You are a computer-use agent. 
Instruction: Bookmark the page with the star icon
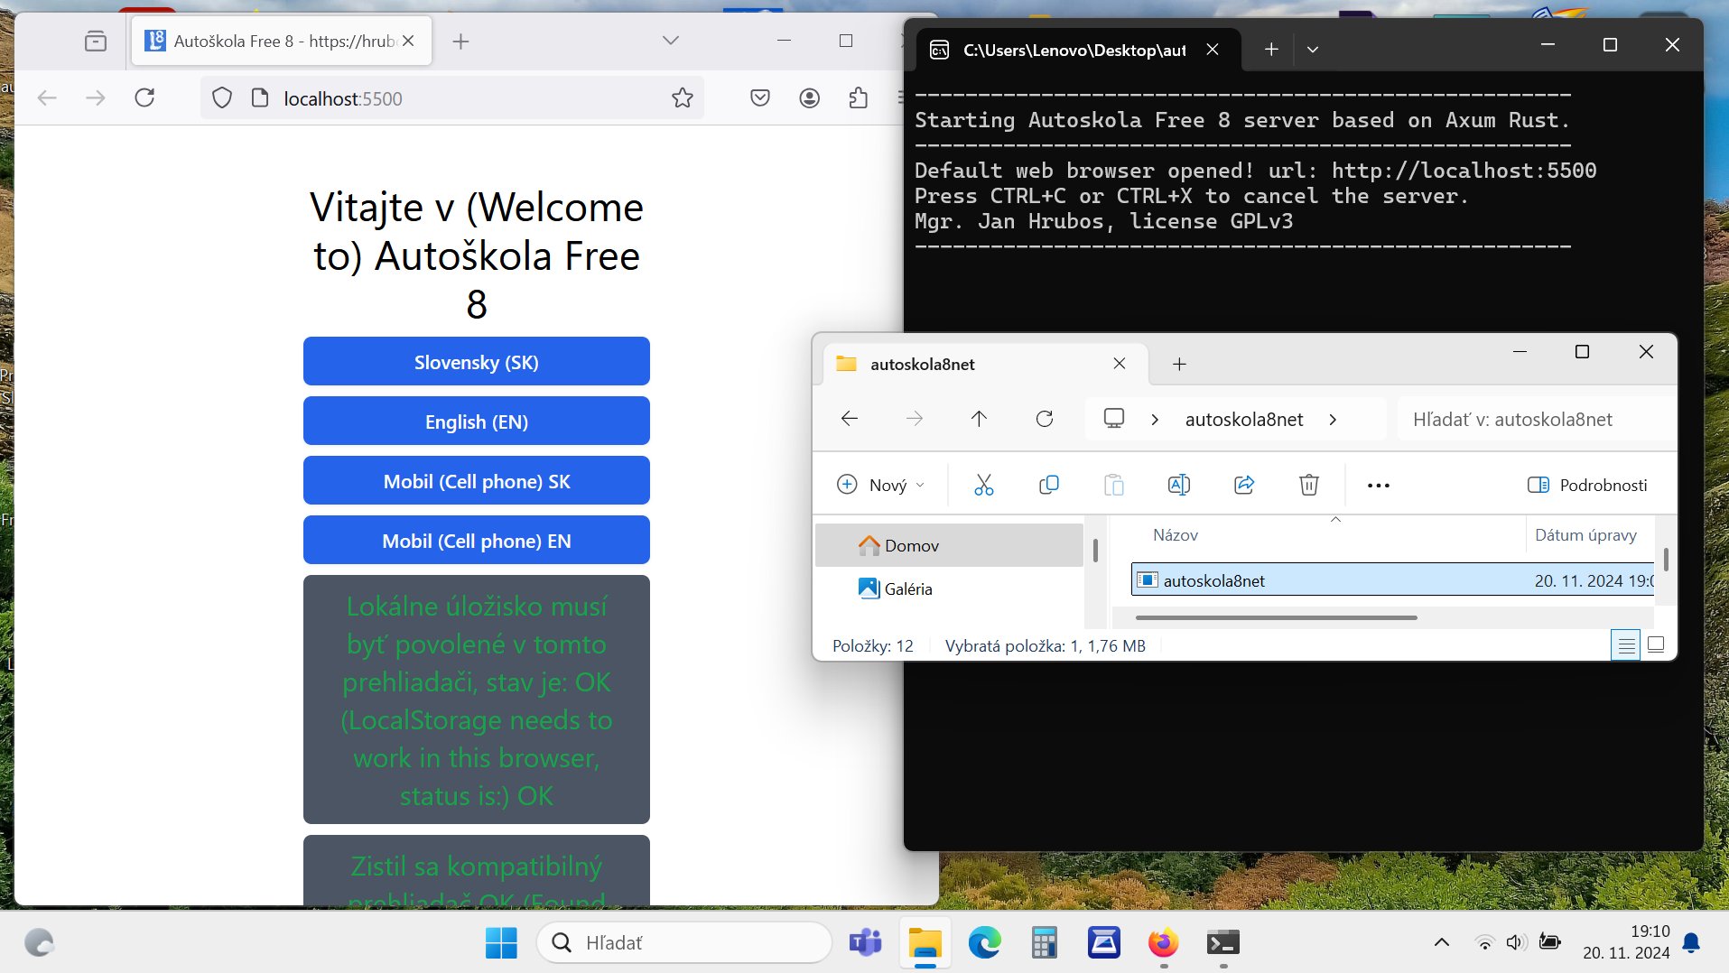681,97
